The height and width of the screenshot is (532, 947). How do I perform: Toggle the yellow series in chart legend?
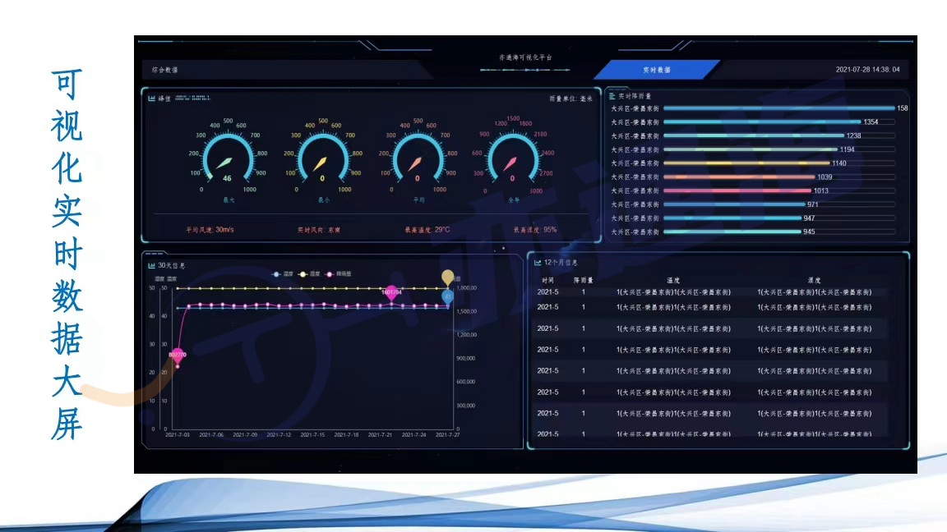click(x=310, y=274)
